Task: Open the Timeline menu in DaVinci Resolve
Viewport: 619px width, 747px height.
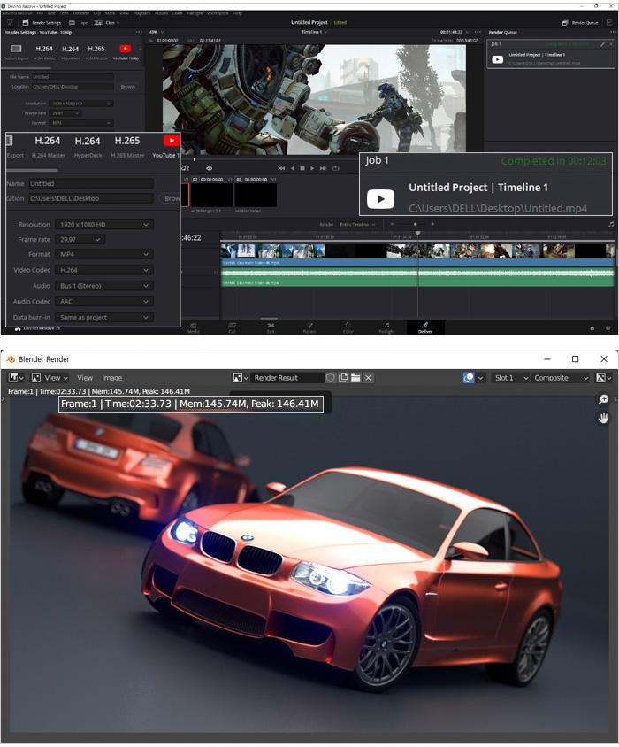Action: pyautogui.click(x=81, y=13)
